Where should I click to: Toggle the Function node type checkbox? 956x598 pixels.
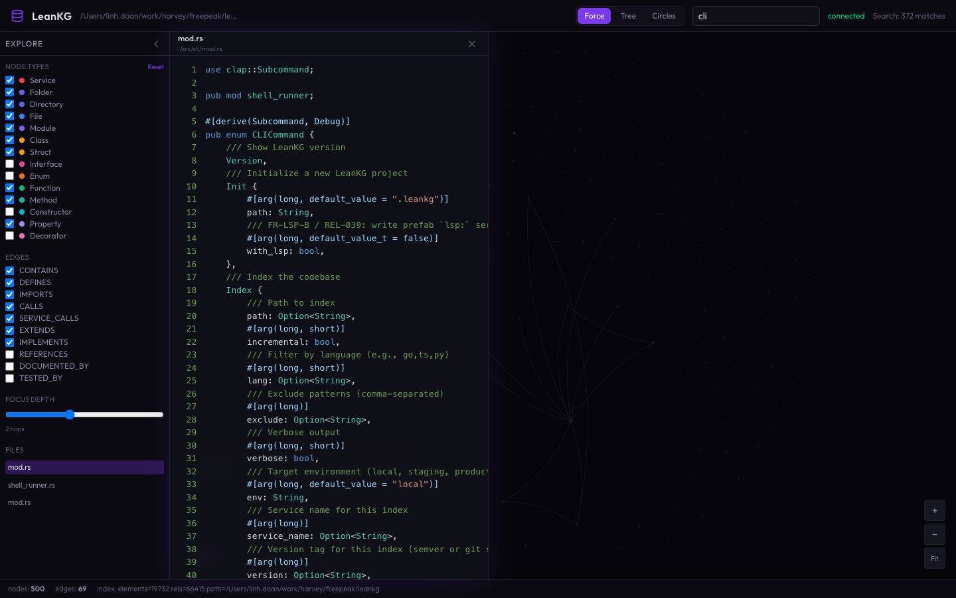pos(9,188)
